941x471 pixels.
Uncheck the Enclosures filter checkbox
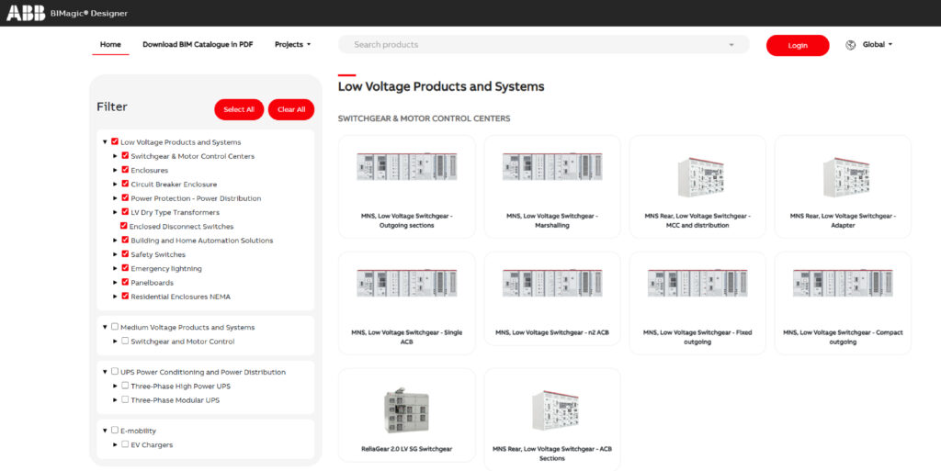[125, 170]
